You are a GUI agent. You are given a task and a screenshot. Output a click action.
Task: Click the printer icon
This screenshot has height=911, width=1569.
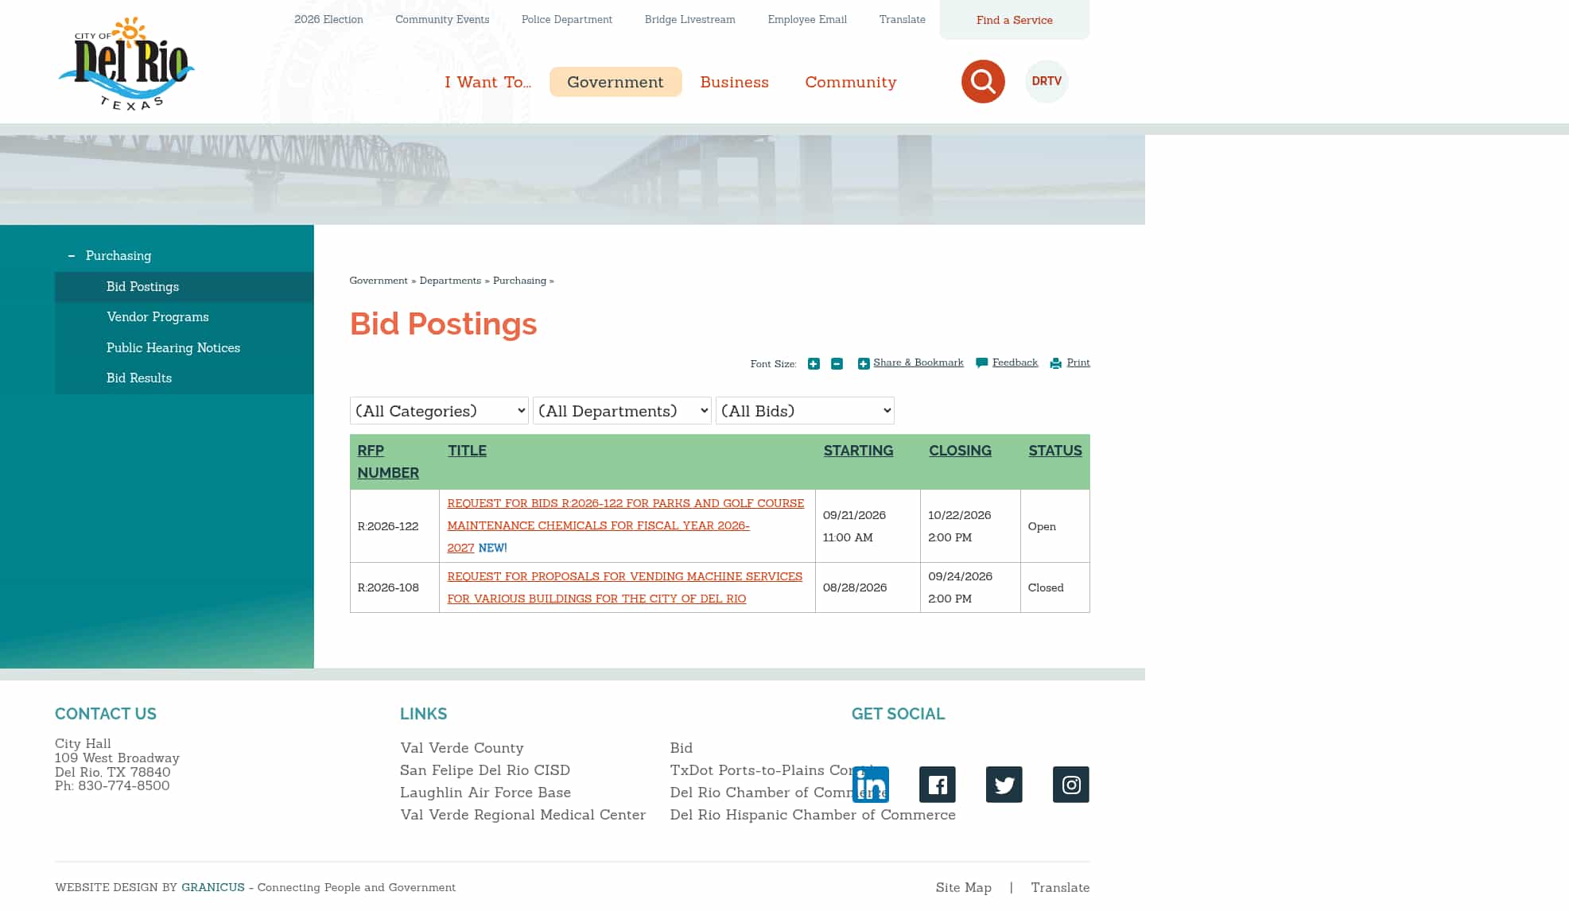1056,363
